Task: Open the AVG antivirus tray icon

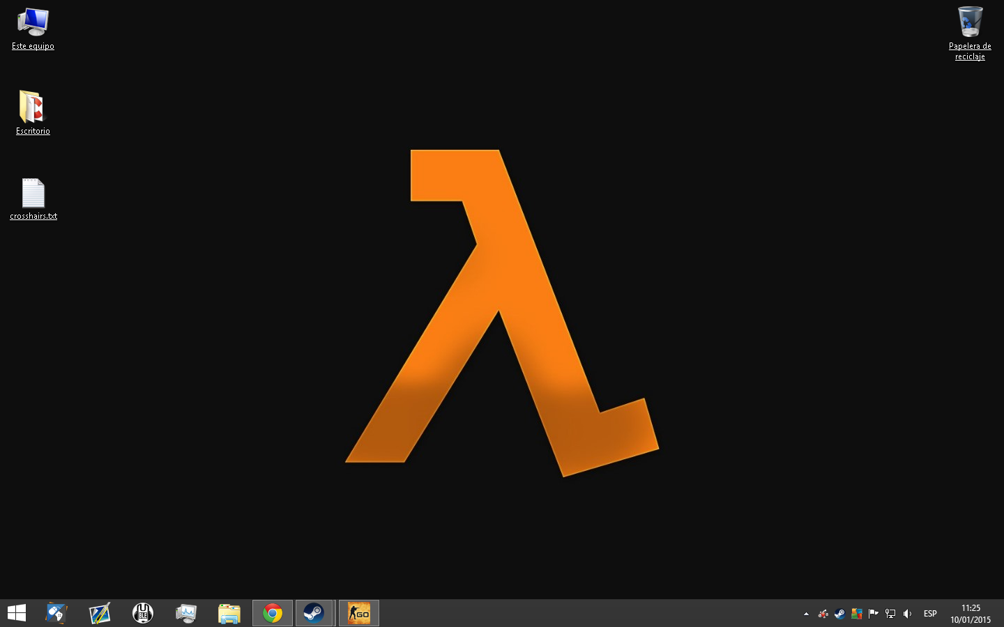Action: coord(857,614)
